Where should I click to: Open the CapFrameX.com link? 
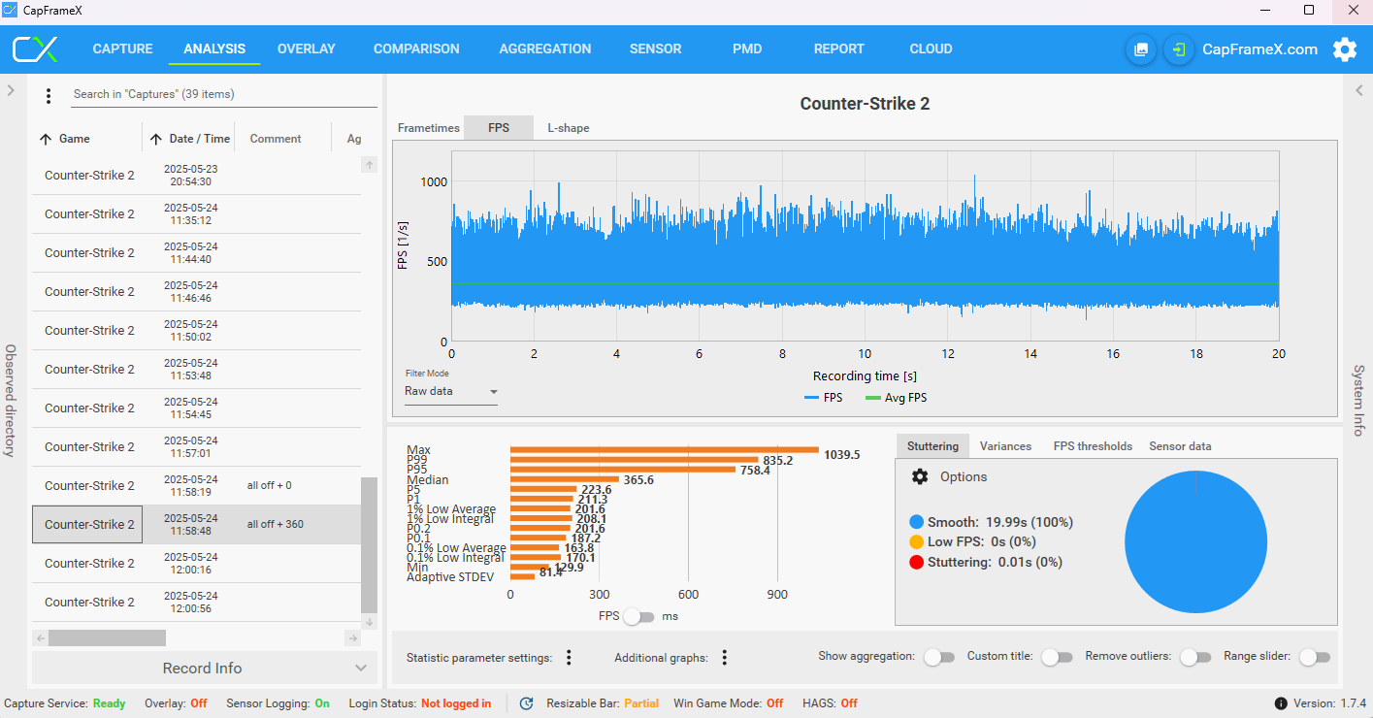coord(1259,49)
